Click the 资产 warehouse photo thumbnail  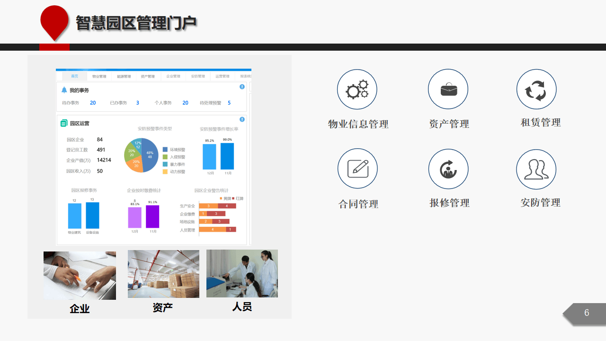pos(163,274)
